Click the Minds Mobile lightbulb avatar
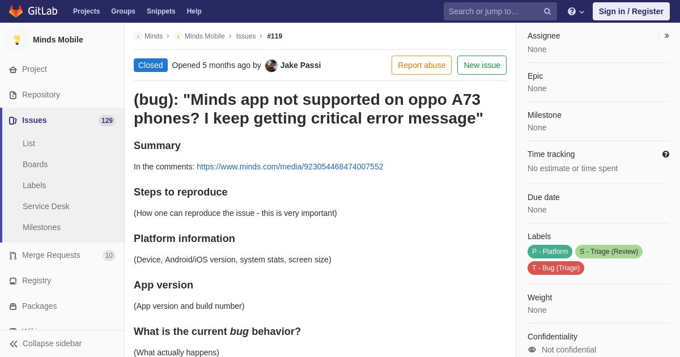Screen dimensions: 680x357 (x=17, y=40)
